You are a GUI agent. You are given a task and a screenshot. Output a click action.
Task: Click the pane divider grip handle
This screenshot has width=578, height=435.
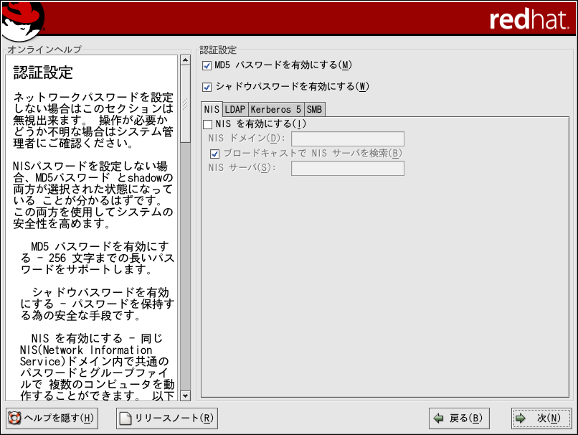pos(194,223)
